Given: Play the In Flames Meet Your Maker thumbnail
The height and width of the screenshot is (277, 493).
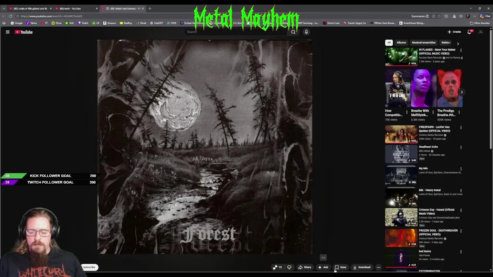Looking at the screenshot, I should 401,57.
